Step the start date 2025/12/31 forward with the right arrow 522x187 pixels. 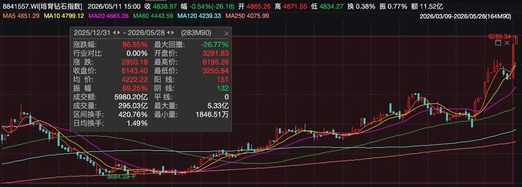(x=118, y=33)
